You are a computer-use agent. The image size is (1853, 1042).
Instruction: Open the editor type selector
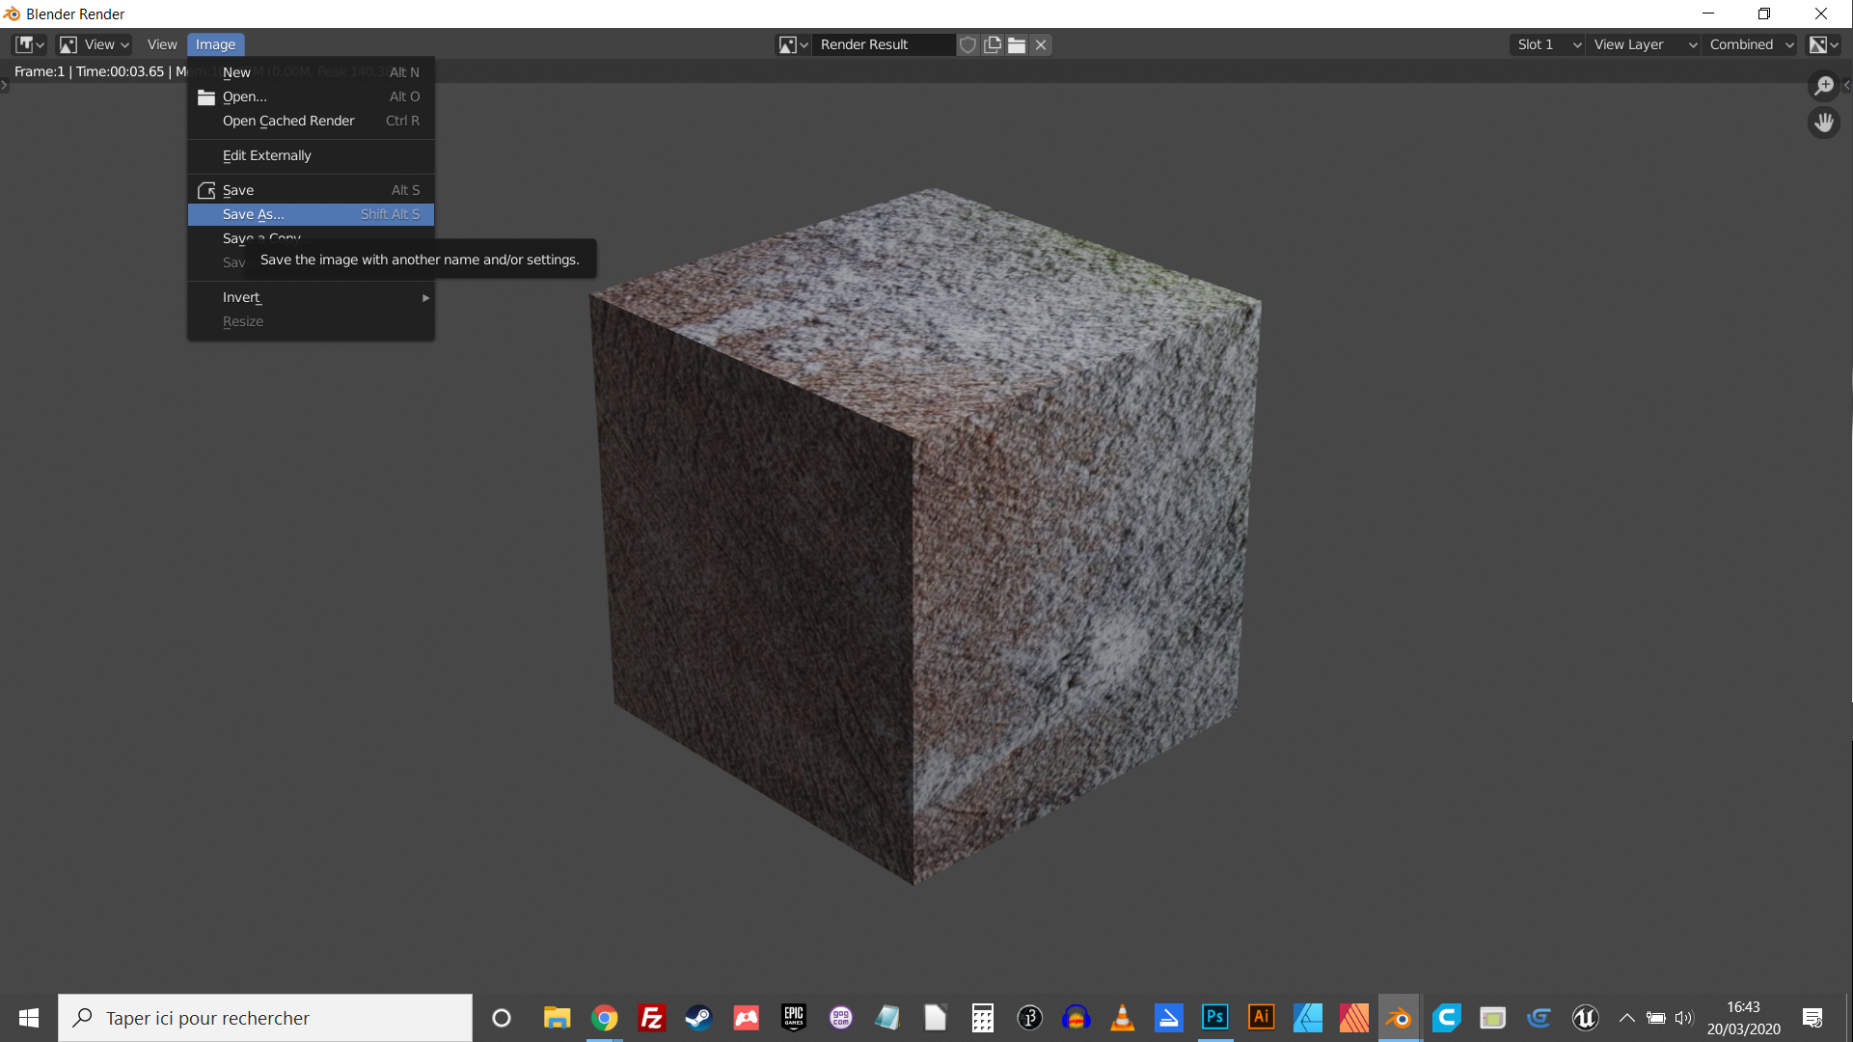[29, 44]
